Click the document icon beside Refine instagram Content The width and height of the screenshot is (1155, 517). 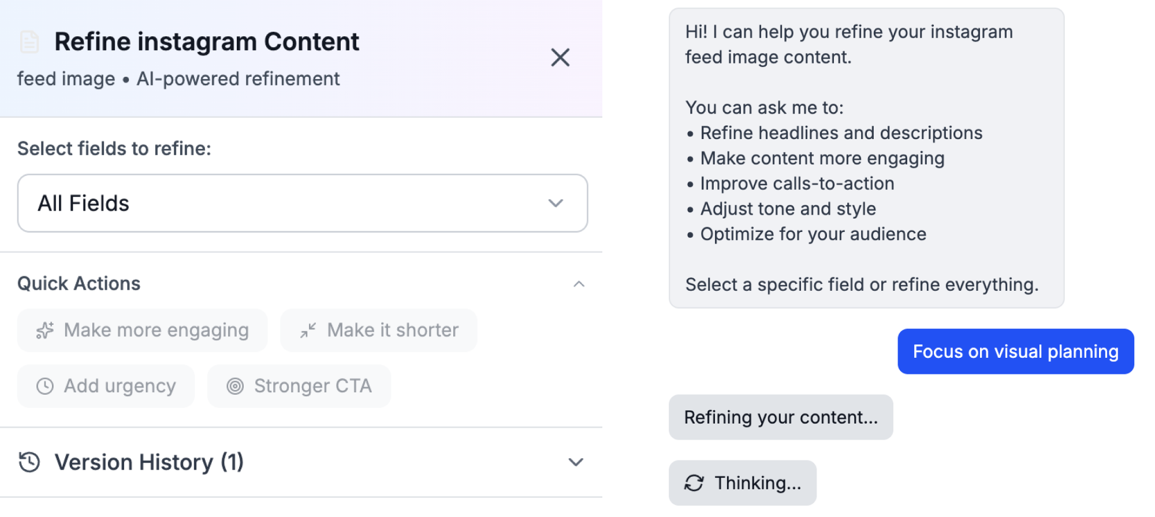click(x=29, y=42)
